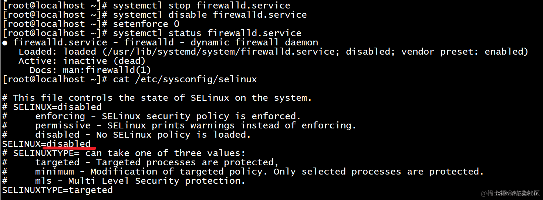Click the commented # SELINUX=disabled line
This screenshot has width=543, height=200.
click(x=52, y=107)
